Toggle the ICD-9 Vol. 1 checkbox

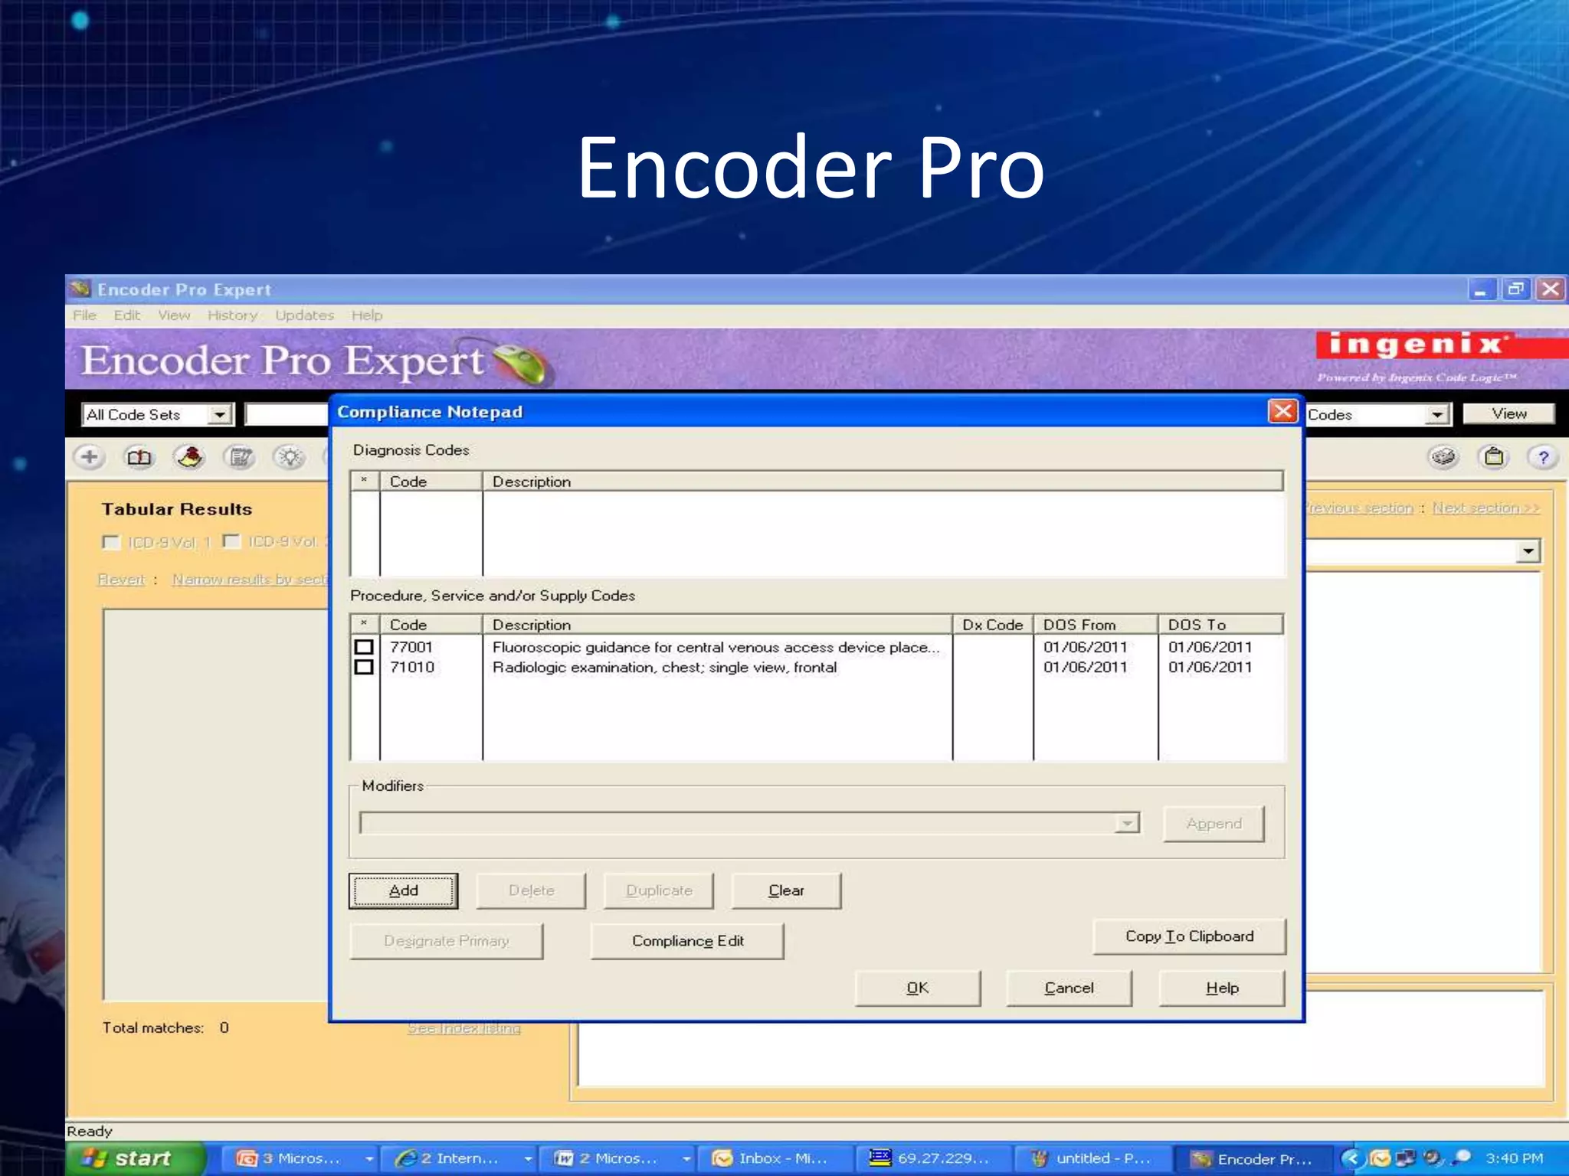111,542
